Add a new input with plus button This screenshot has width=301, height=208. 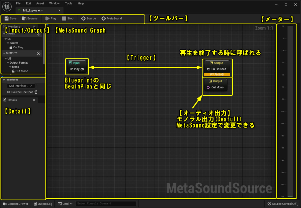click(38, 34)
